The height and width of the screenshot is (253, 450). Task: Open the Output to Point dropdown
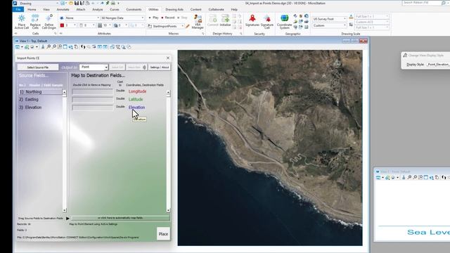(94, 67)
